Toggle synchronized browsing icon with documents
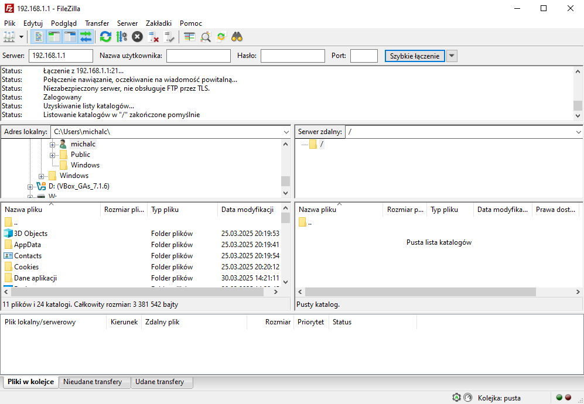The height and width of the screenshot is (404, 584). (221, 37)
